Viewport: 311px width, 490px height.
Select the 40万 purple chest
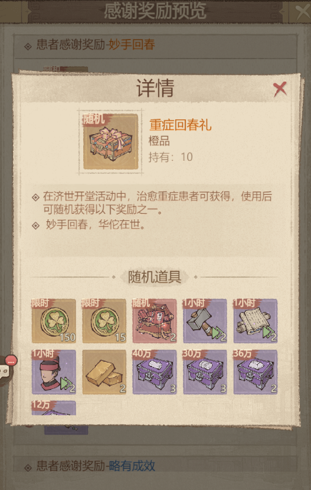155,372
